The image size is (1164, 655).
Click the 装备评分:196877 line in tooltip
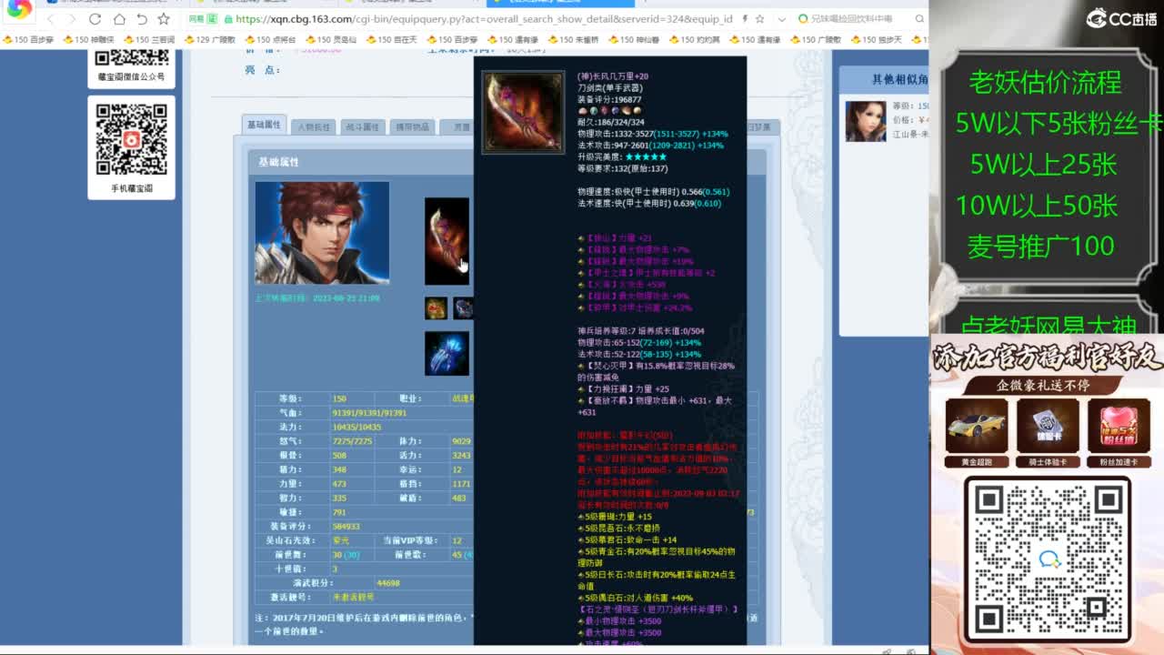609,99
